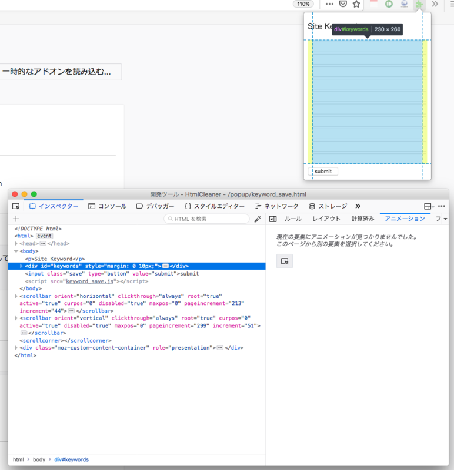The height and width of the screenshot is (470, 454).
Task: Collapse the body node
Action: 16,251
